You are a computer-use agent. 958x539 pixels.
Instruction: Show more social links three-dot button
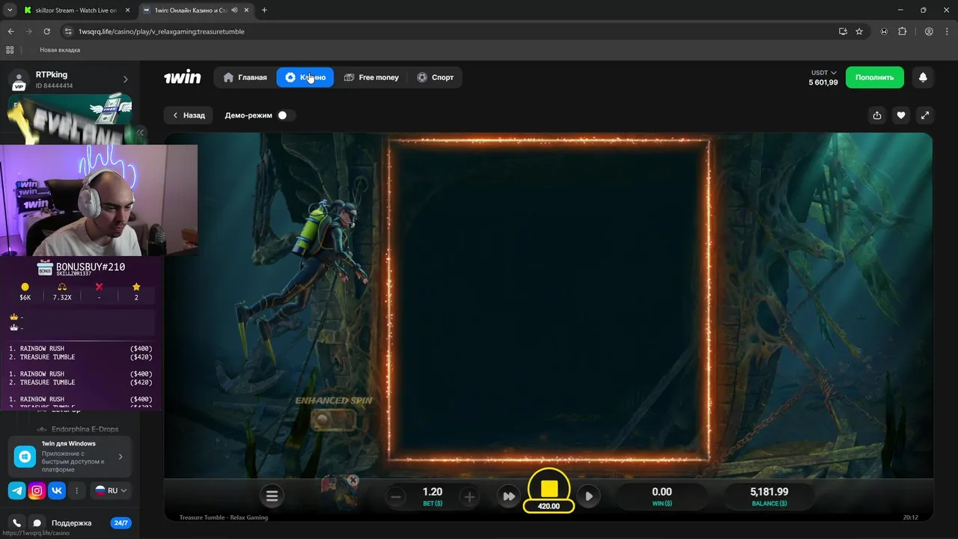point(76,491)
